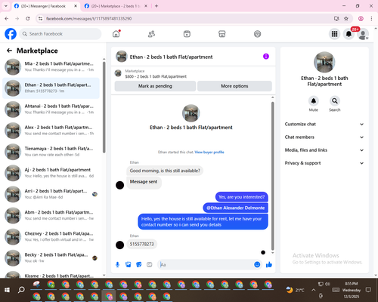The height and width of the screenshot is (302, 378).
Task: Open the account profile avatar menu
Action: tap(363, 34)
